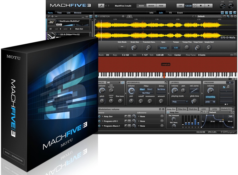This screenshot has width=238, height=175.
Task: Switch to the Browse tab
Action: [77, 13]
